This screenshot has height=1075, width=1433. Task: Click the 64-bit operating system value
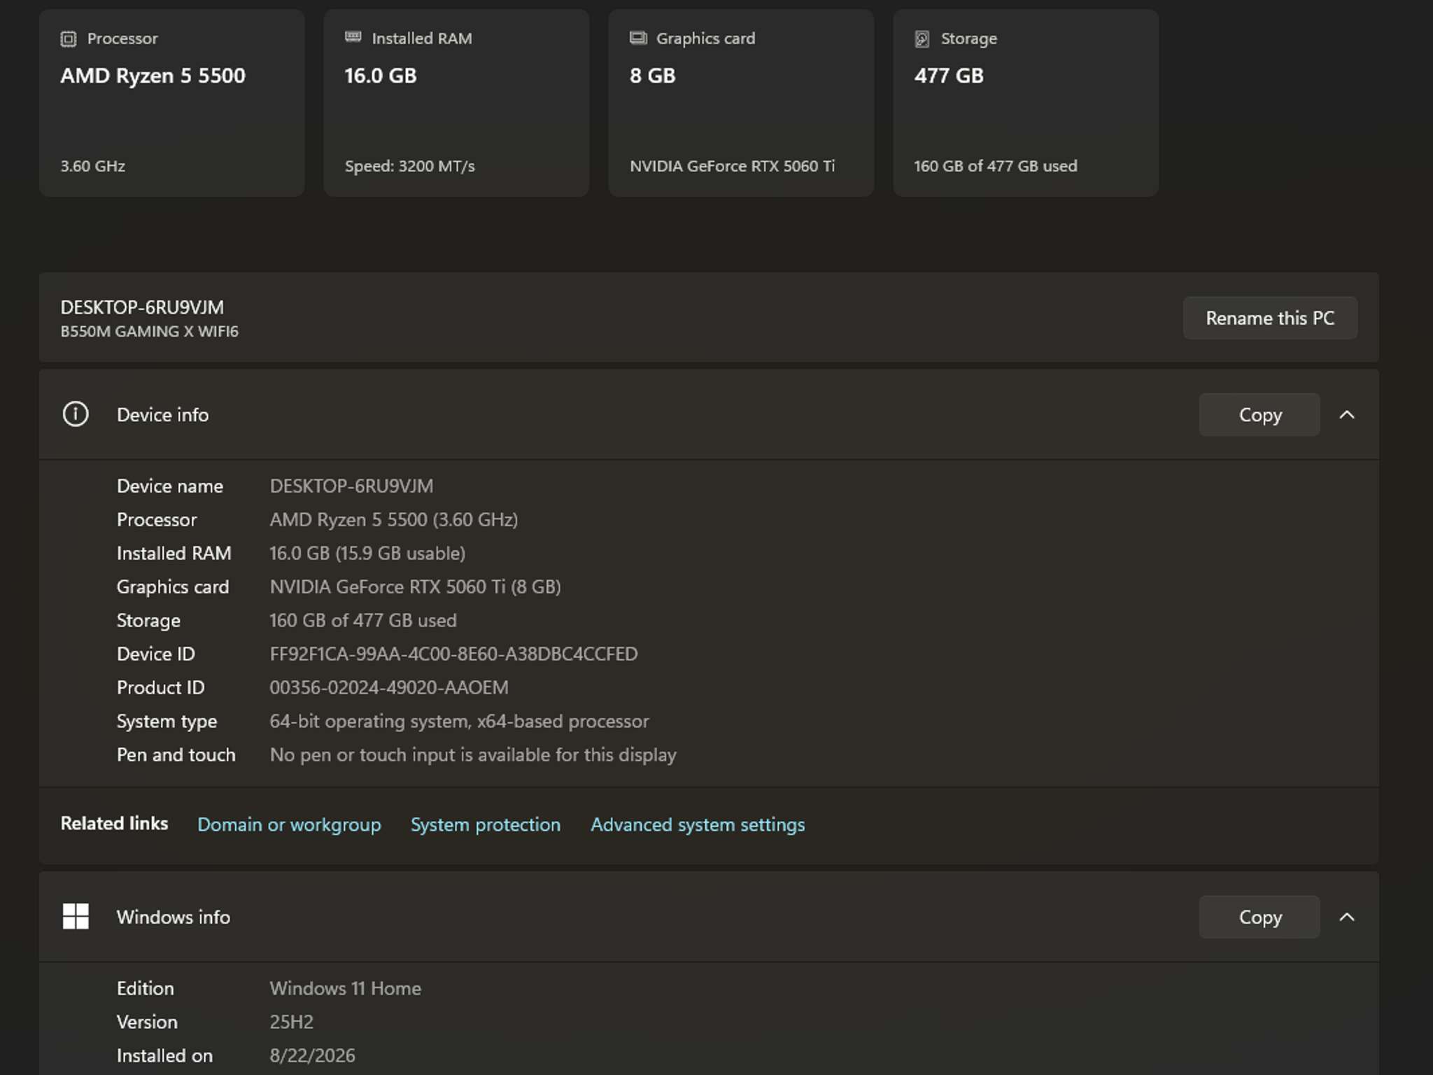[459, 721]
